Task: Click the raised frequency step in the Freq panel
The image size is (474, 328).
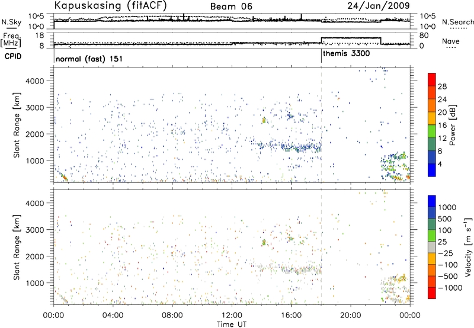Action: click(x=351, y=38)
